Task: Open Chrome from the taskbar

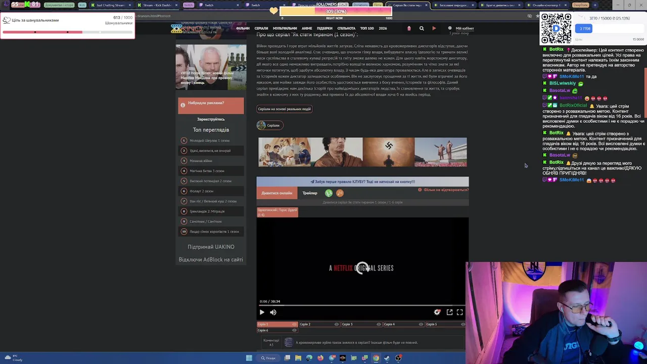Action: [376, 358]
